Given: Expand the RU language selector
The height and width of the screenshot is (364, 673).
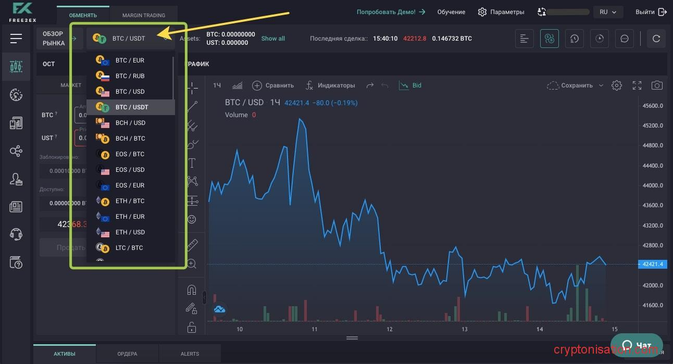Looking at the screenshot, I should point(607,12).
